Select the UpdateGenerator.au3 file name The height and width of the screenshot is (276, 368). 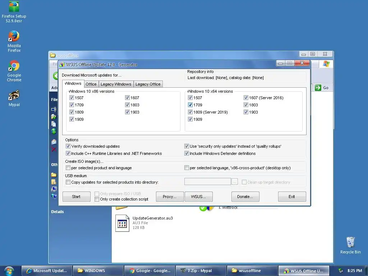point(152,218)
